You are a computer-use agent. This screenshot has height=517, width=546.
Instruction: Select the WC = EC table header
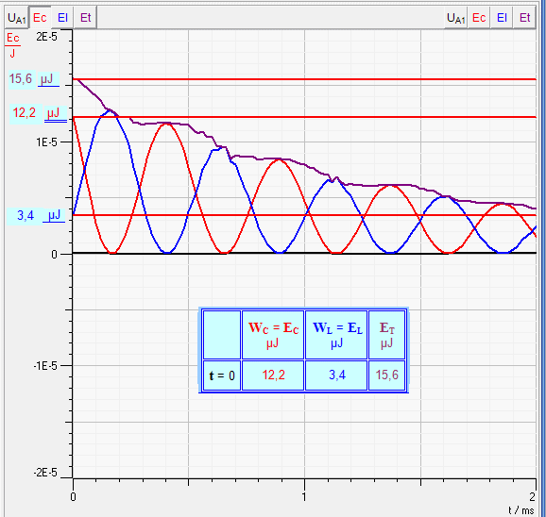[273, 335]
